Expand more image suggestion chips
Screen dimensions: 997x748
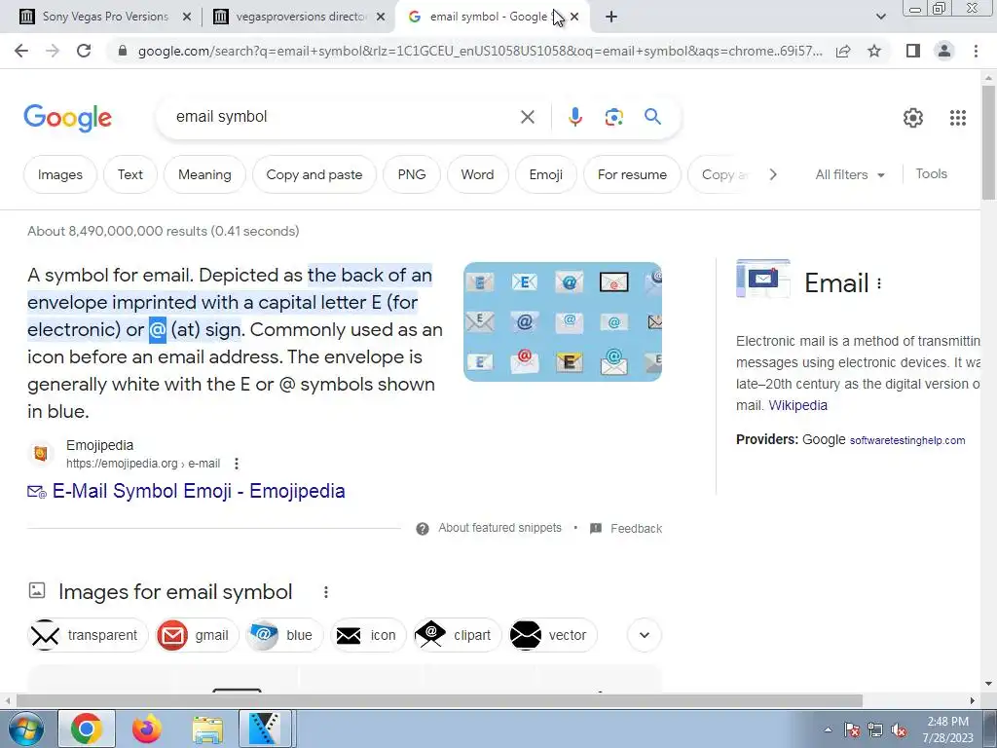point(645,635)
